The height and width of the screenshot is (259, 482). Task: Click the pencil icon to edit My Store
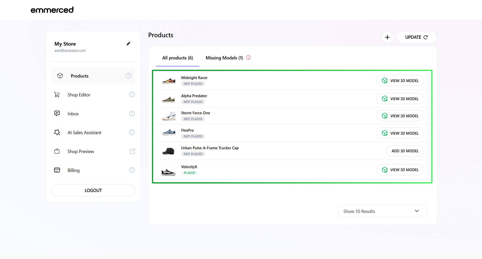128,44
